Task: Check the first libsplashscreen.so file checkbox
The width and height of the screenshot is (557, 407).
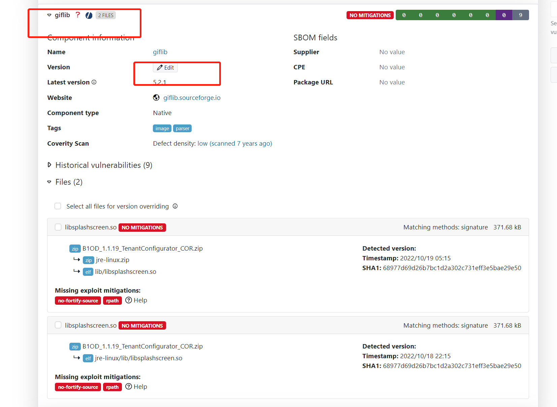Action: (x=58, y=227)
